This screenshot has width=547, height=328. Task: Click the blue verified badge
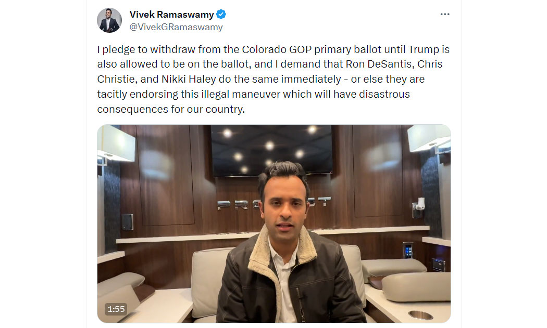pos(221,14)
